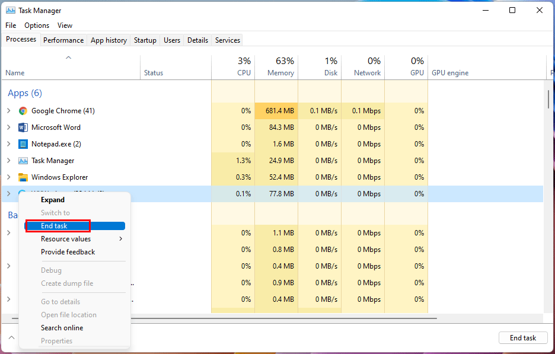Click the Microsoft Word process icon
The width and height of the screenshot is (555, 354).
pyautogui.click(x=23, y=127)
